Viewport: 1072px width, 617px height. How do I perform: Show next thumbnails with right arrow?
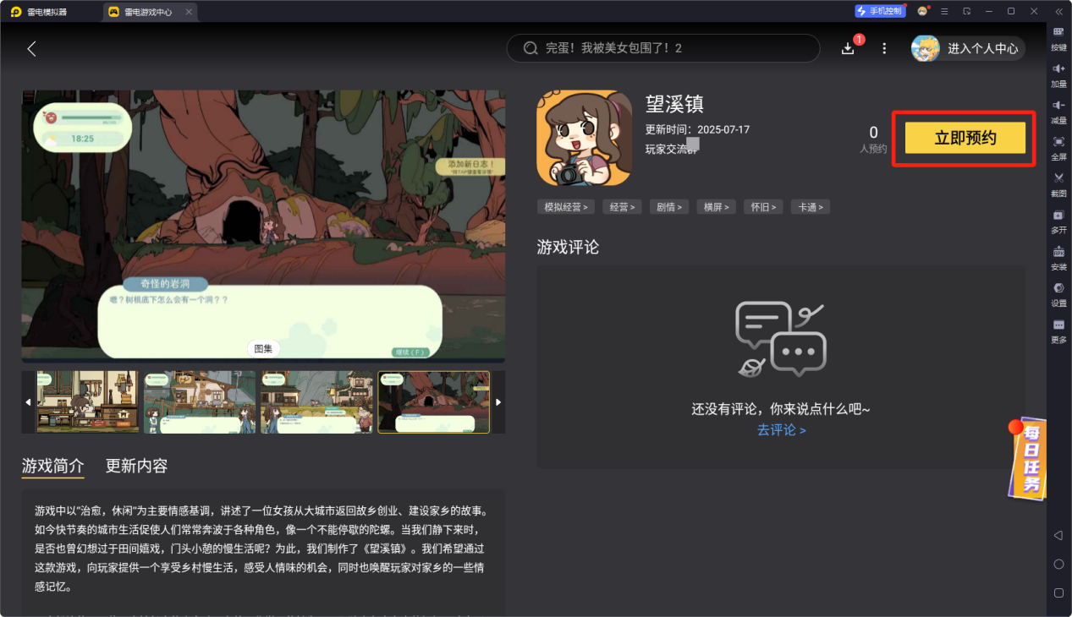click(498, 402)
